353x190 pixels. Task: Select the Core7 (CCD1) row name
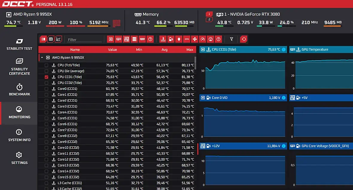(x=67, y=130)
